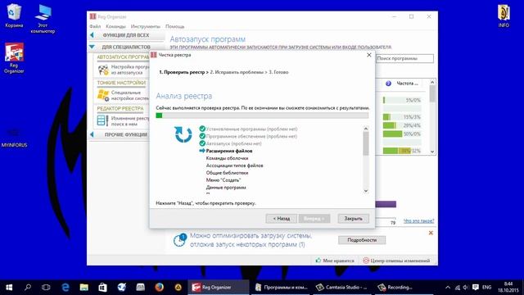Open the action center notification icon
524x295 pixels.
(x=475, y=288)
